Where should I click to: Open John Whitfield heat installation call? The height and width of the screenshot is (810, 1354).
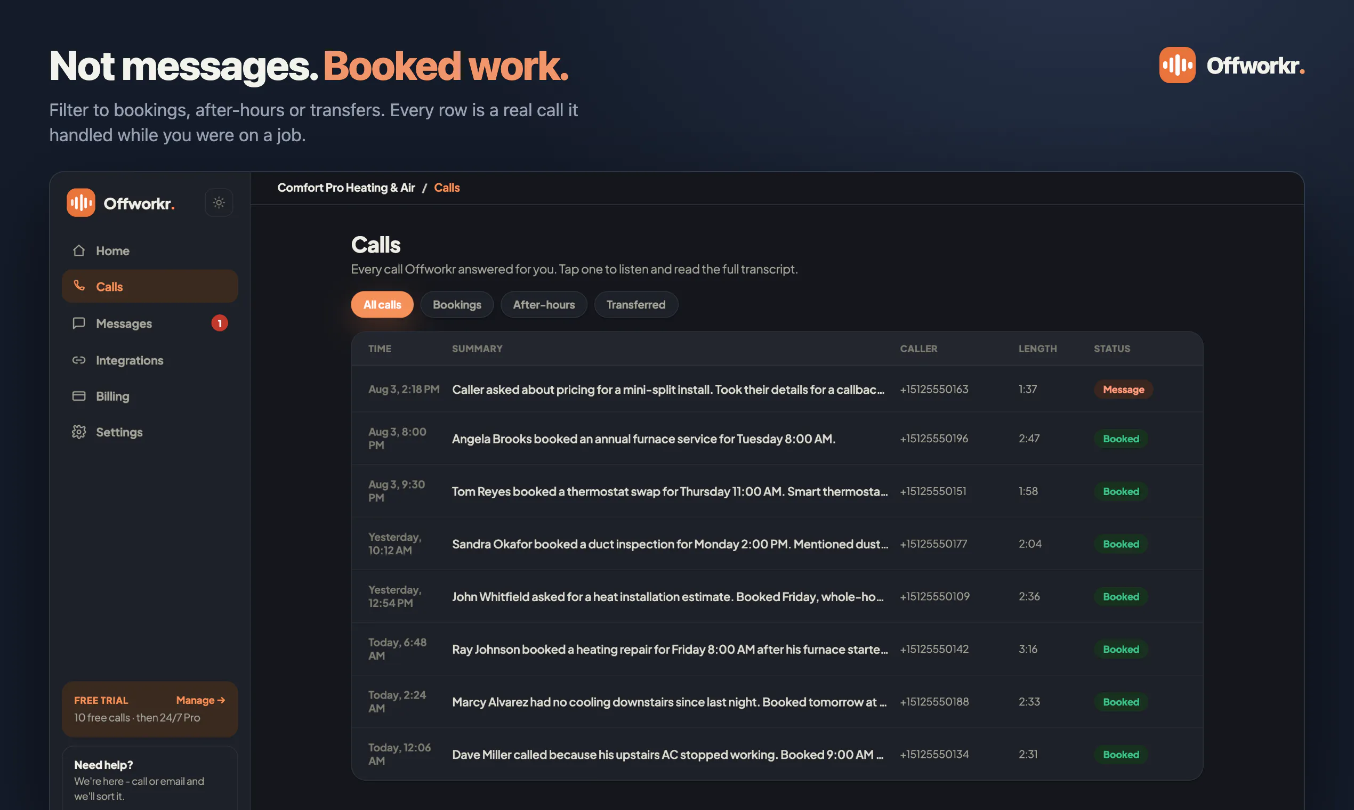click(777, 597)
